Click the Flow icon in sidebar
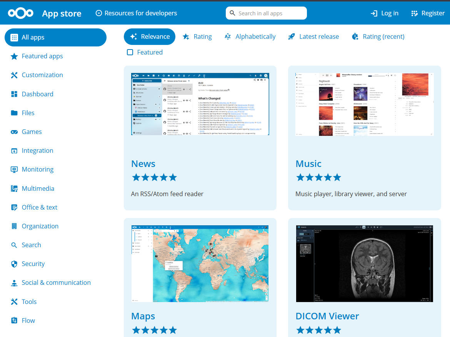Viewport: 450px width, 337px height. [14, 320]
